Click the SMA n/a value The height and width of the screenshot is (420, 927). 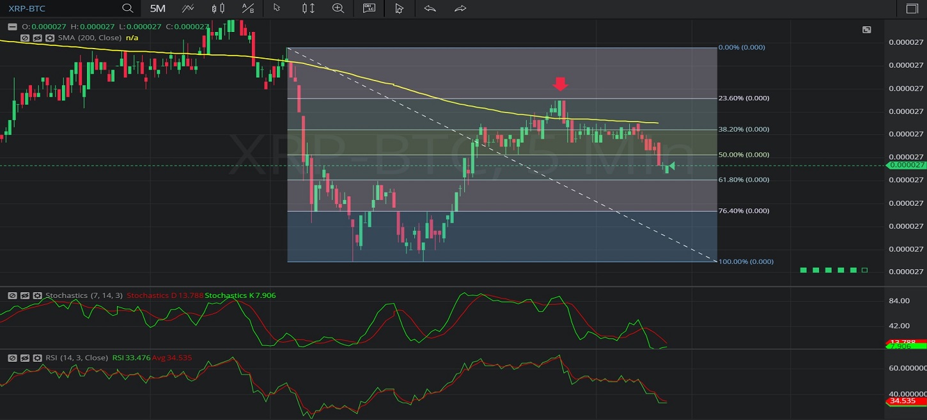coord(132,38)
